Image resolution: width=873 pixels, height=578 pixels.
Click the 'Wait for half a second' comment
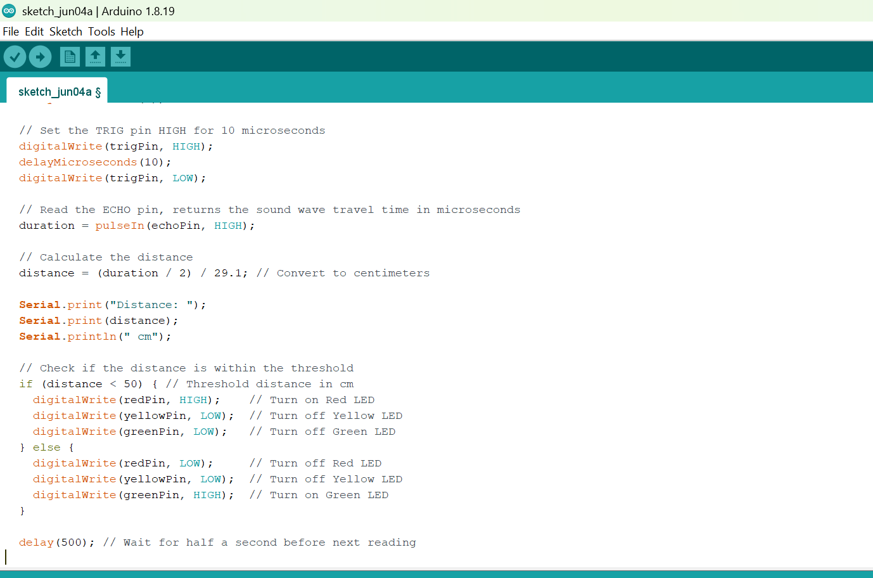pyautogui.click(x=260, y=543)
